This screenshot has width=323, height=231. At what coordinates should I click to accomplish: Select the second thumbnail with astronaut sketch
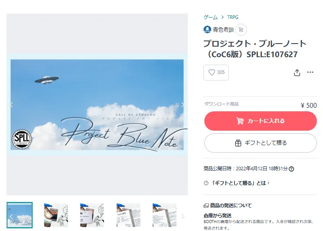(56, 215)
